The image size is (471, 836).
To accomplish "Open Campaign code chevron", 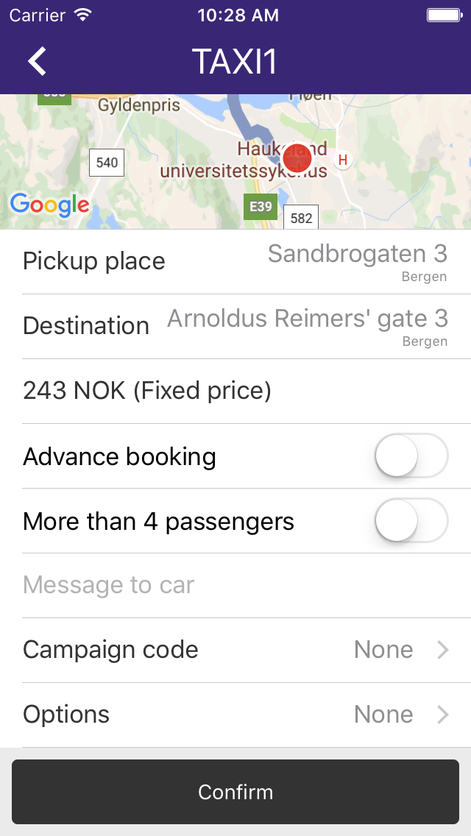I will [x=443, y=650].
